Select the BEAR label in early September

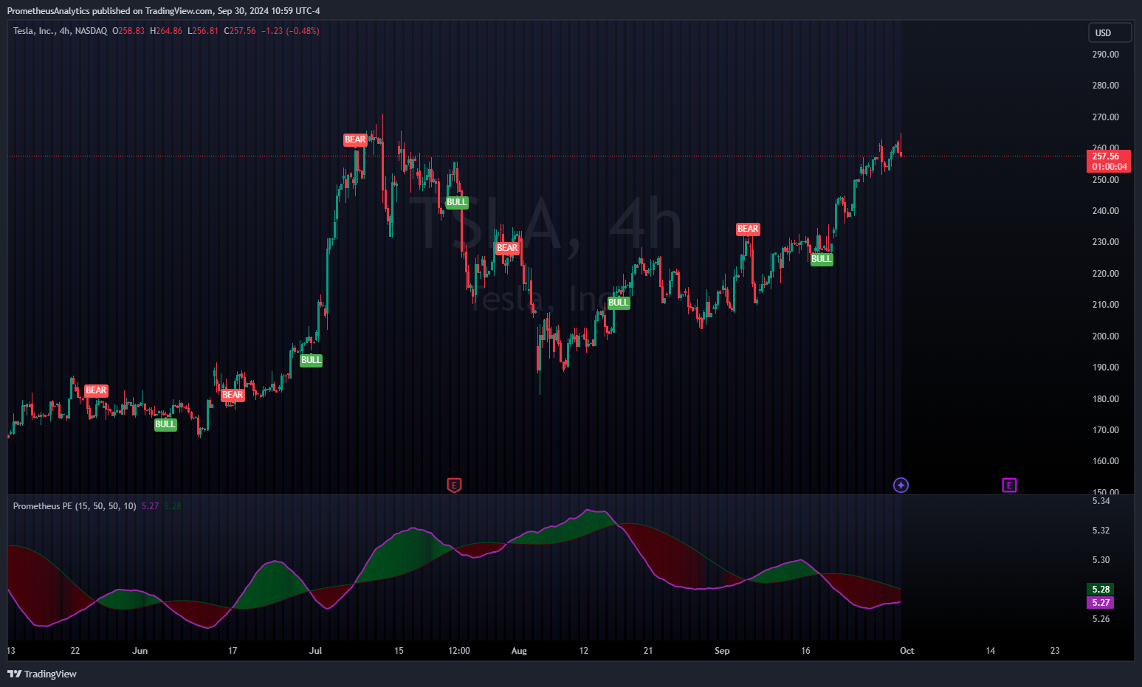tap(748, 229)
